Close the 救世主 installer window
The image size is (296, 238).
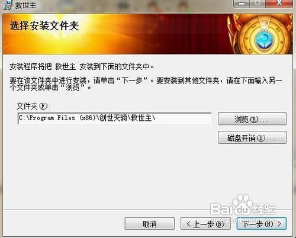click(279, 4)
